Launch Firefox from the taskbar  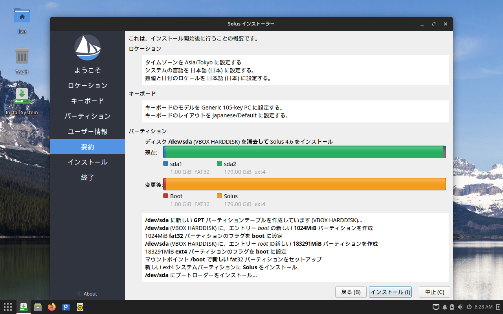pos(52,307)
